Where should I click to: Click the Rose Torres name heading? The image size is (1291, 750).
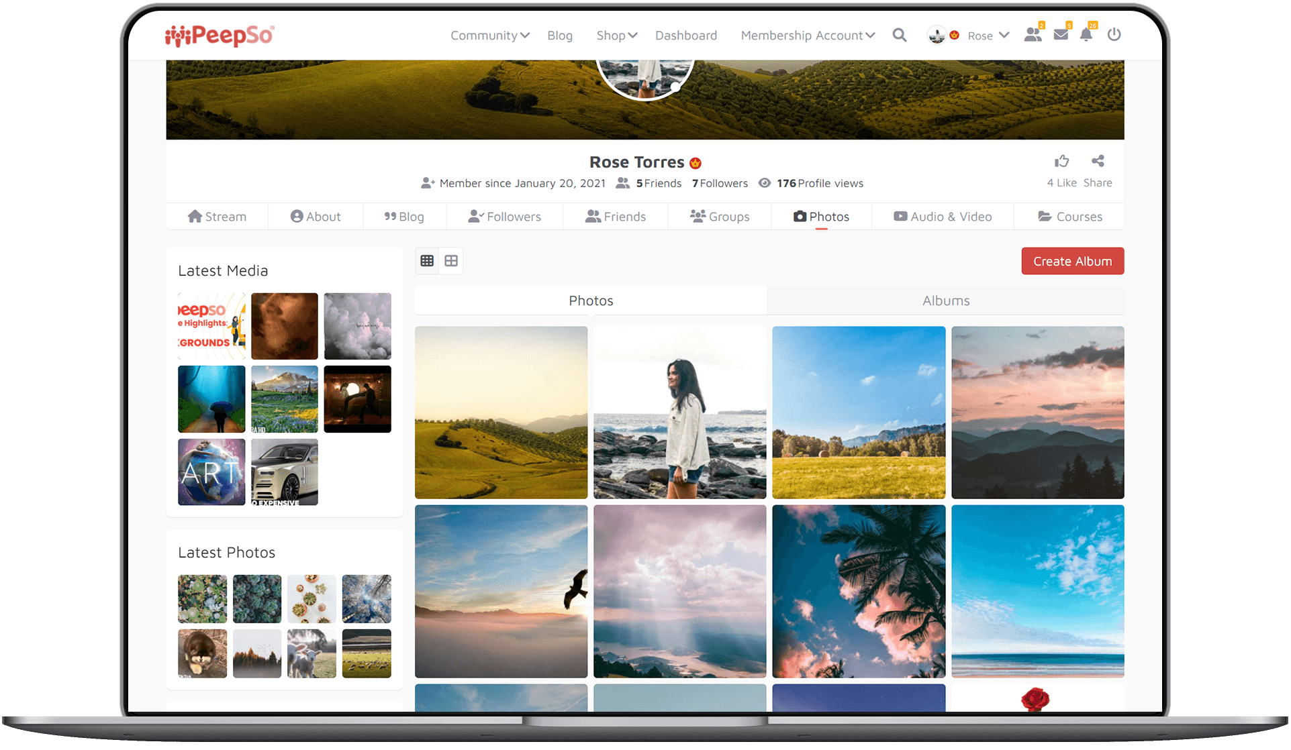636,162
